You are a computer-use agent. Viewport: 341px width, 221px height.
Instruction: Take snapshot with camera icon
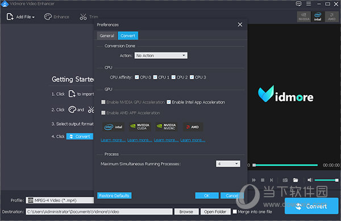pyautogui.click(x=285, y=180)
